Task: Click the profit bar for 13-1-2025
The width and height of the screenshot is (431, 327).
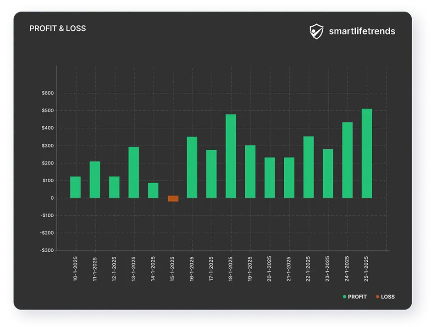Action: coord(133,173)
